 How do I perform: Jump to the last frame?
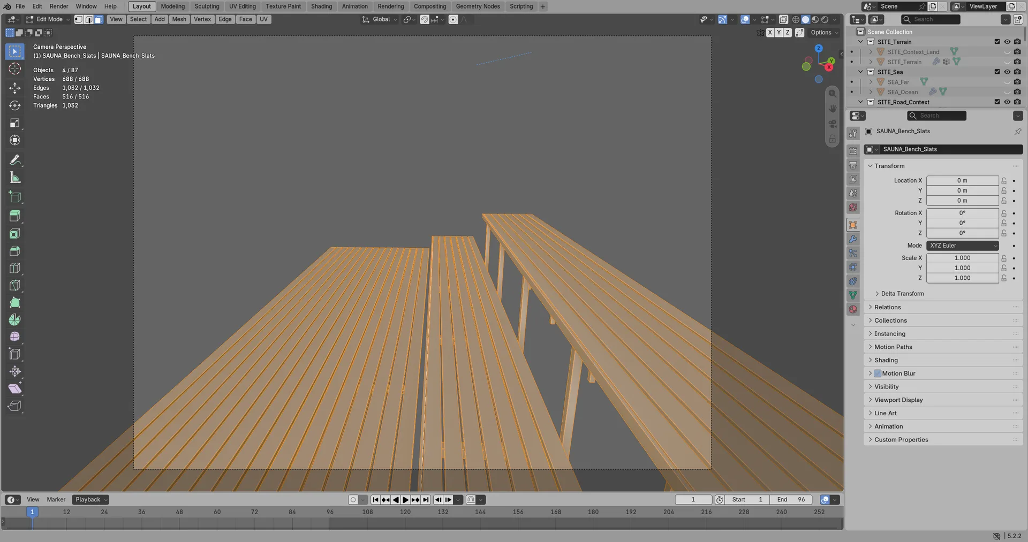point(426,500)
